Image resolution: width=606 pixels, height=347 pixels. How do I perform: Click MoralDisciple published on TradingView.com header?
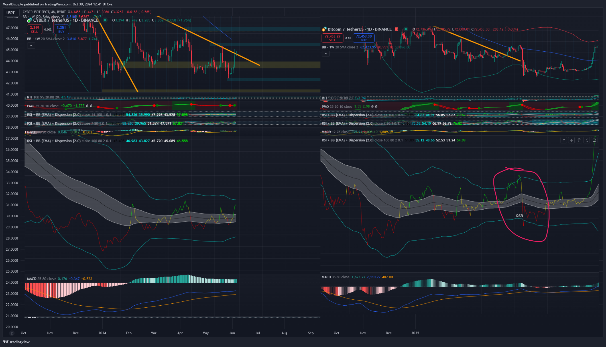click(x=58, y=4)
